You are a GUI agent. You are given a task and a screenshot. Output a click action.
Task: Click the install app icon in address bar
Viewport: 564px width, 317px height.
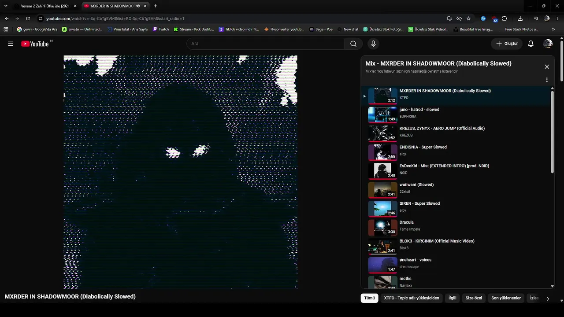449,18
